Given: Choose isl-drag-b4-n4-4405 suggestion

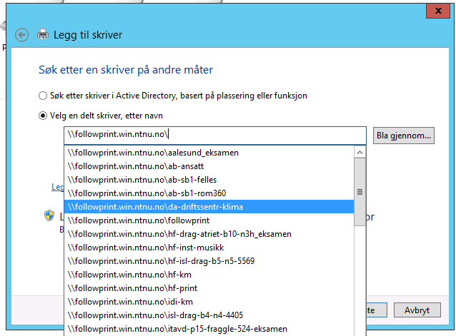Looking at the screenshot, I should coord(209,315).
